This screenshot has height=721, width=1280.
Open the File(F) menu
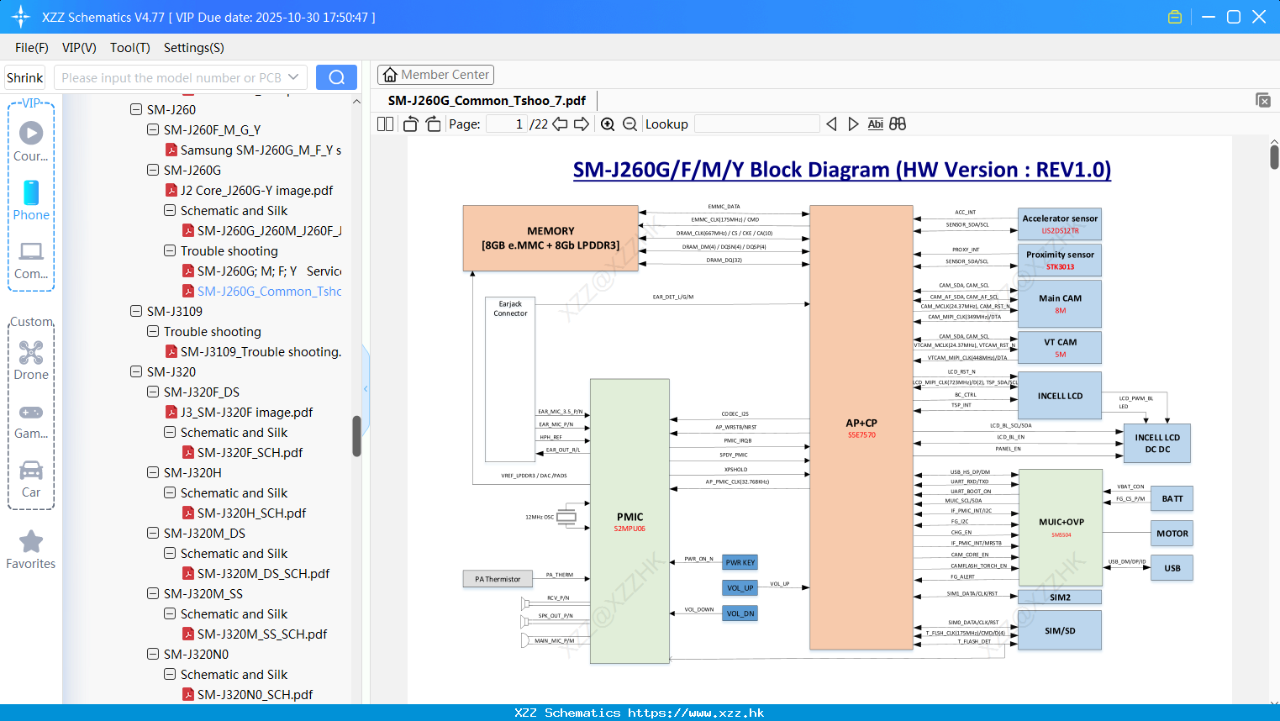(x=32, y=47)
